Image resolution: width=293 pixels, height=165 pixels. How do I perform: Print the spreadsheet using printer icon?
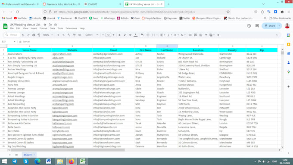tap(34, 35)
